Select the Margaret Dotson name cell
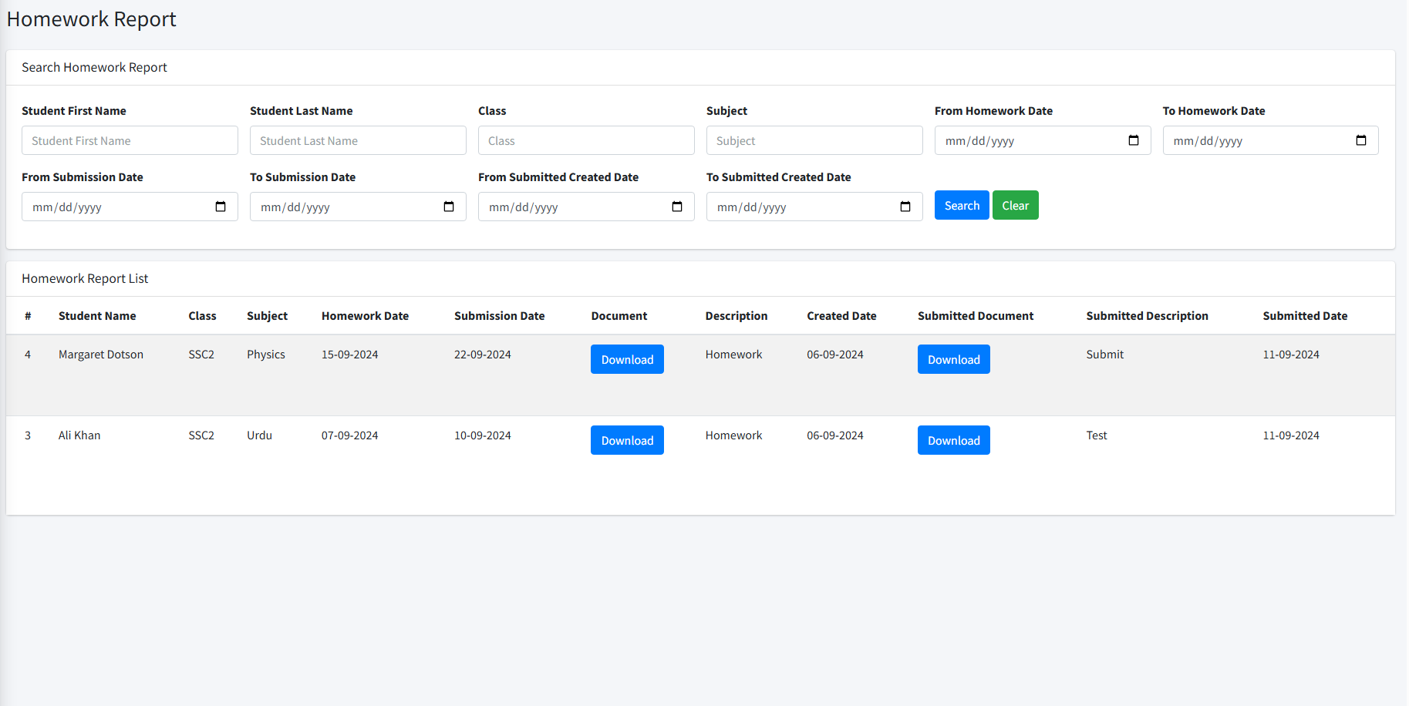This screenshot has width=1409, height=706. [x=101, y=355]
